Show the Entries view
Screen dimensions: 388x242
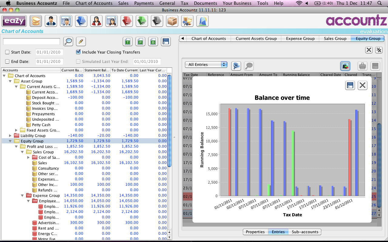278,232
